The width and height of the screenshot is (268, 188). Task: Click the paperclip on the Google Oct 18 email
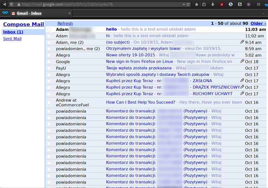point(242,61)
